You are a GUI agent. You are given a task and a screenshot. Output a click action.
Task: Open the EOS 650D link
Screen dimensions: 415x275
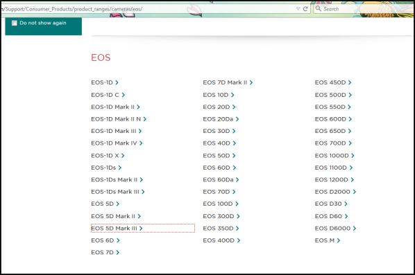click(x=333, y=131)
